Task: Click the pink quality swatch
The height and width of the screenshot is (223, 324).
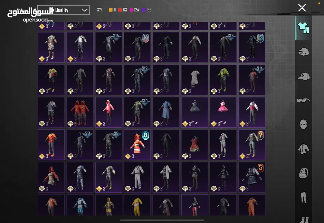Action: (131, 10)
